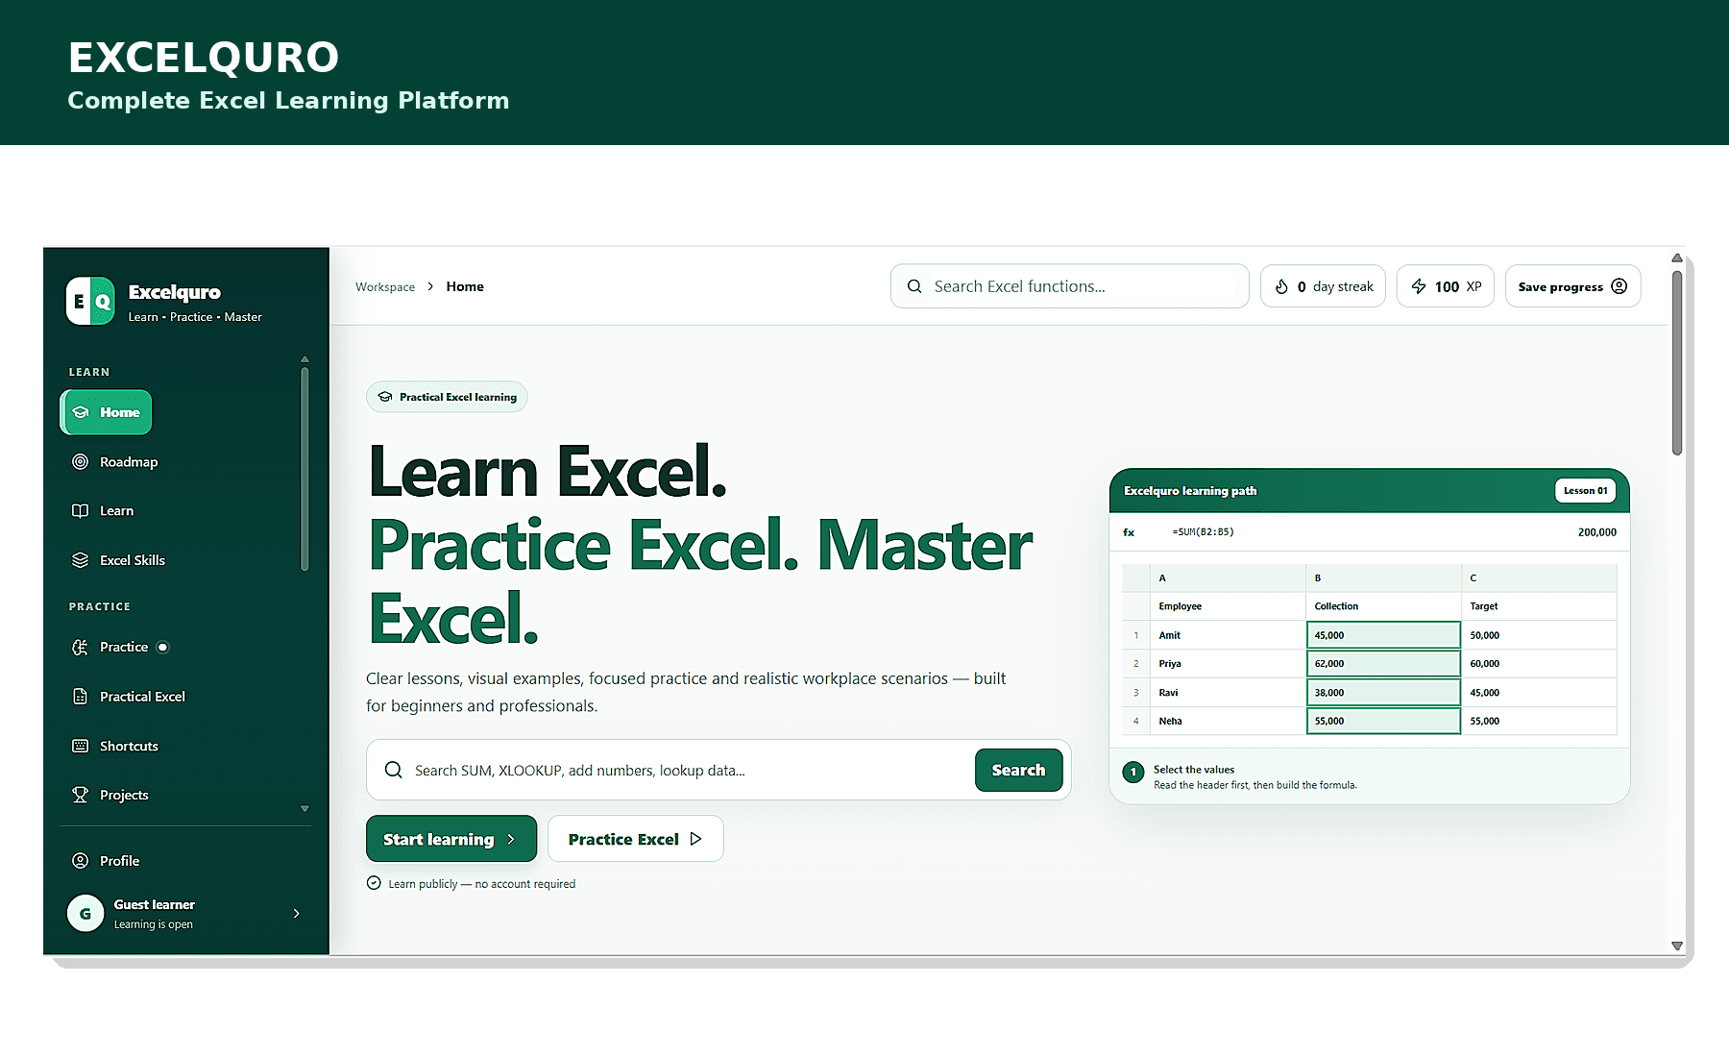1729x1057 pixels.
Task: Click the Search Excel functions field
Action: click(x=1070, y=286)
